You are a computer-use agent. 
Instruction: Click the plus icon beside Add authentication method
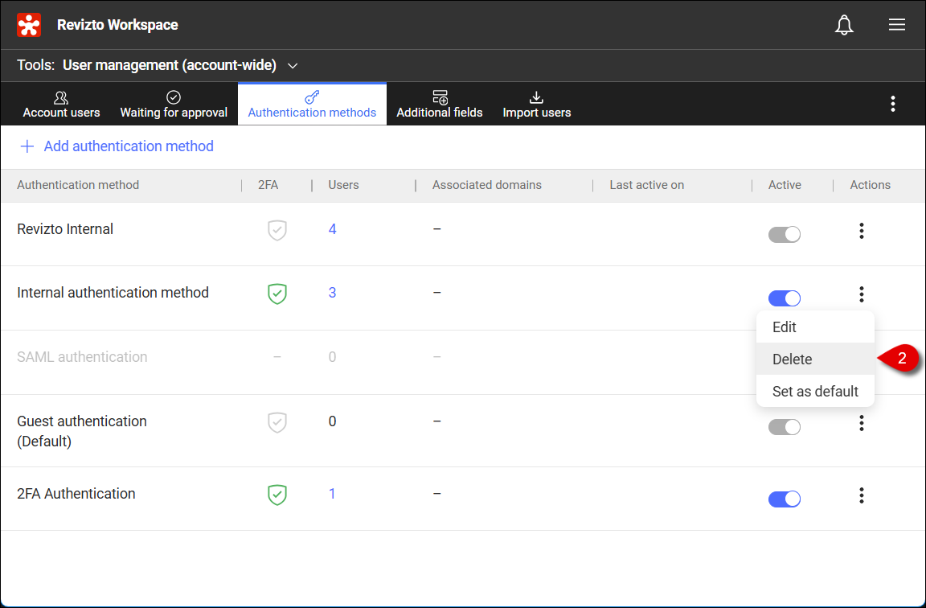pyautogui.click(x=27, y=146)
